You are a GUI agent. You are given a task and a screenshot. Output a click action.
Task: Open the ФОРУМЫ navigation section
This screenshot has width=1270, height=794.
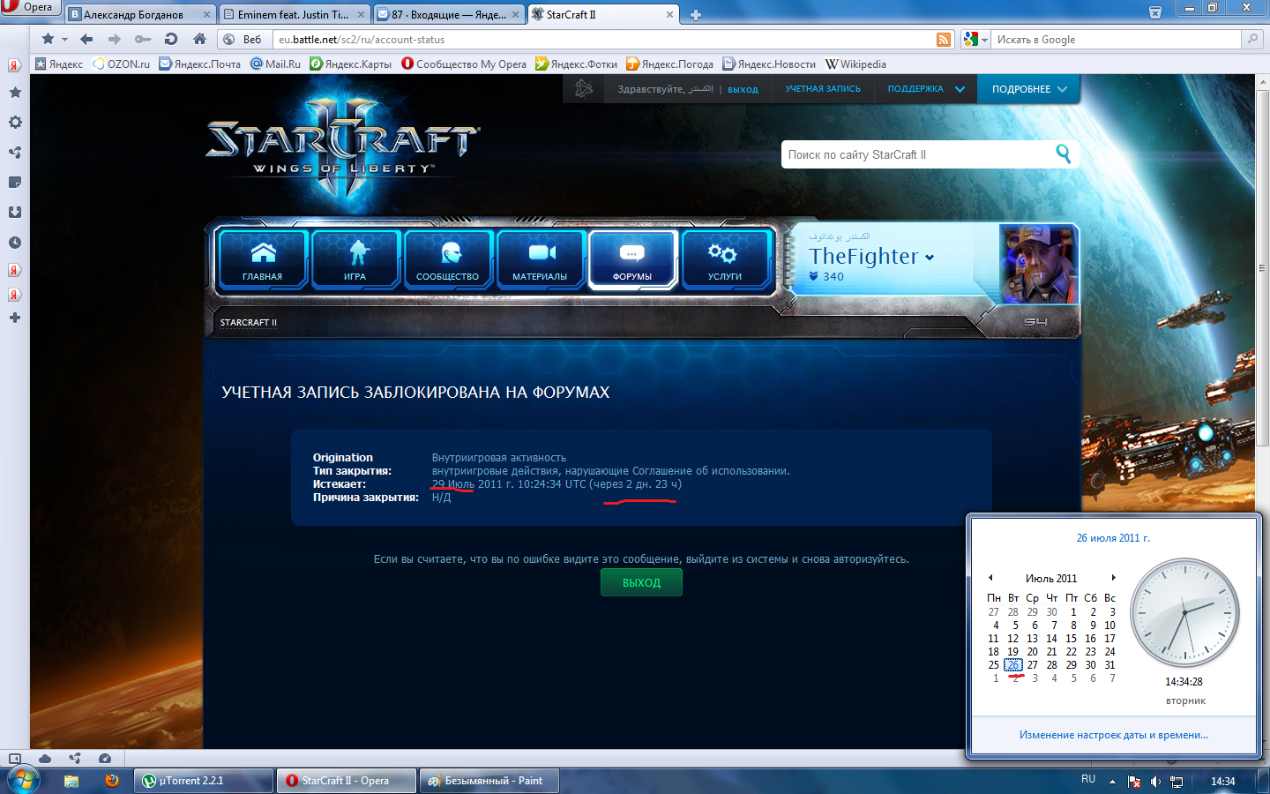coord(632,259)
